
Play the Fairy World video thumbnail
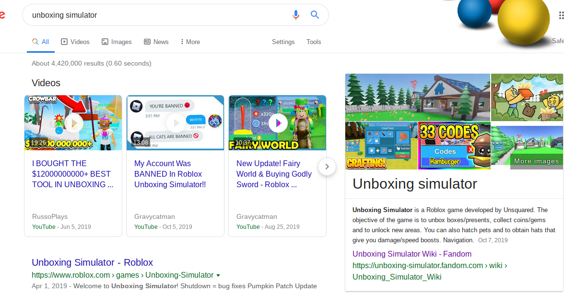click(277, 123)
